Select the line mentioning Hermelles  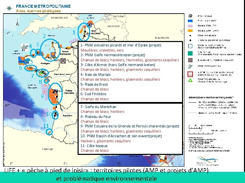[130, 60]
